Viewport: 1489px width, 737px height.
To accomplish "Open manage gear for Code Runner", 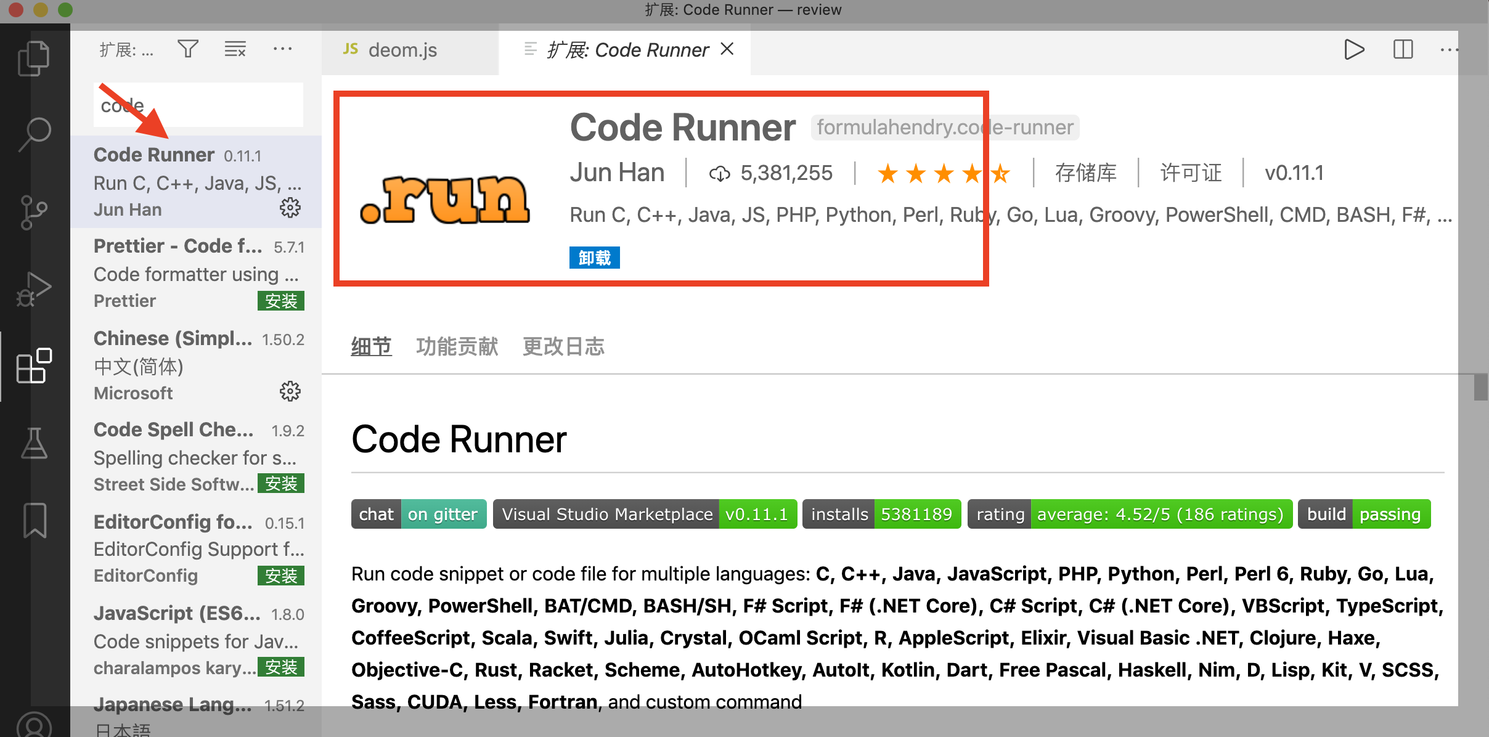I will point(290,208).
